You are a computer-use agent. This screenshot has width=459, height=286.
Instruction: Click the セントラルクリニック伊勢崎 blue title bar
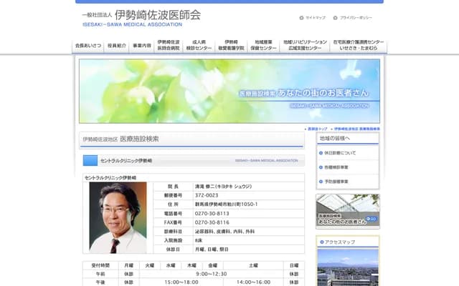(194, 160)
